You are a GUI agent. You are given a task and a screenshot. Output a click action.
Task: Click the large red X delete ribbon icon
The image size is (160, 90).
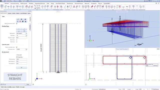[120, 6]
